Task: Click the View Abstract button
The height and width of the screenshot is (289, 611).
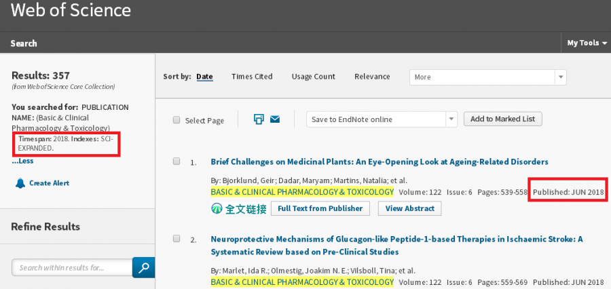Action: pyautogui.click(x=409, y=208)
